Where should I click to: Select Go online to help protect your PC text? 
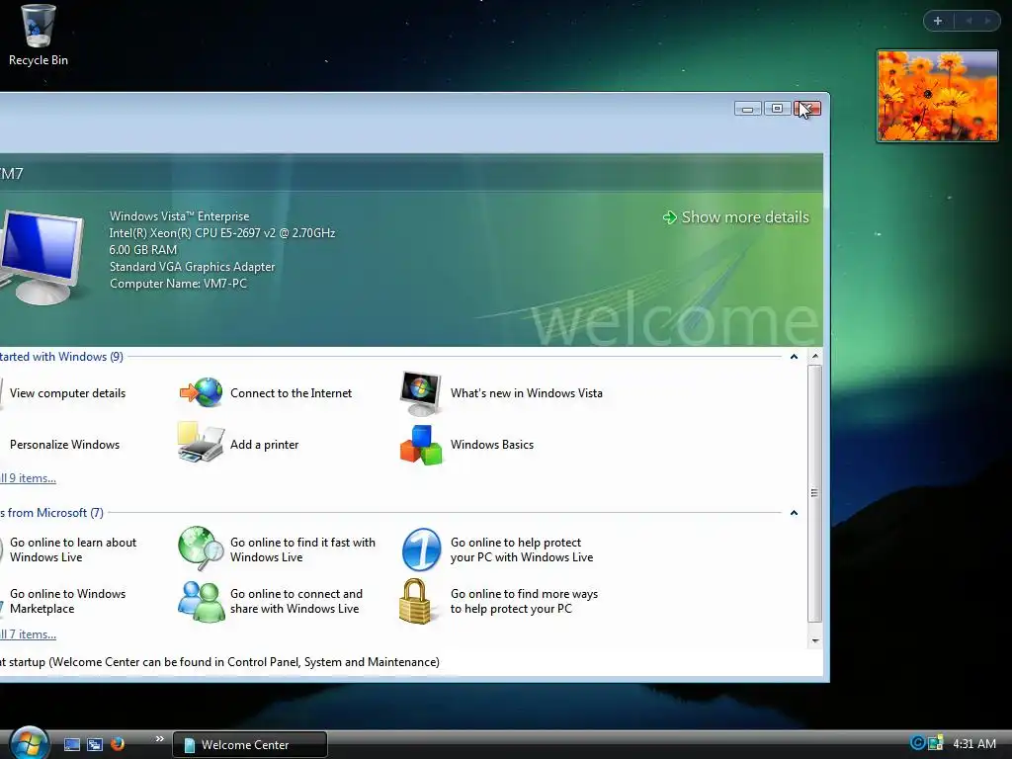coord(522,549)
